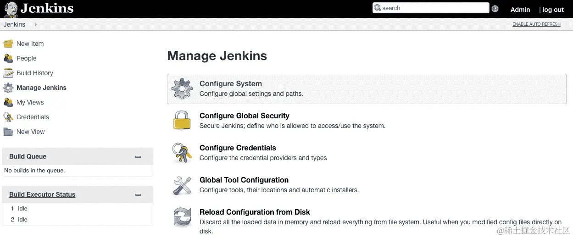Open My Views in the sidebar
573x238 pixels.
[30, 102]
